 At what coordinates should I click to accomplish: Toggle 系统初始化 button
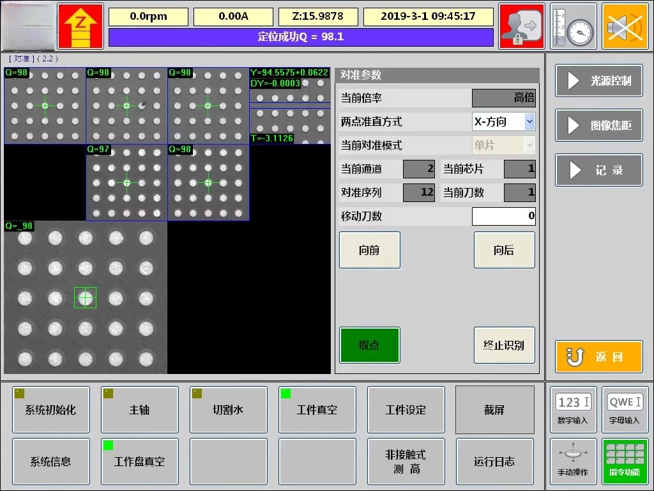coord(51,410)
